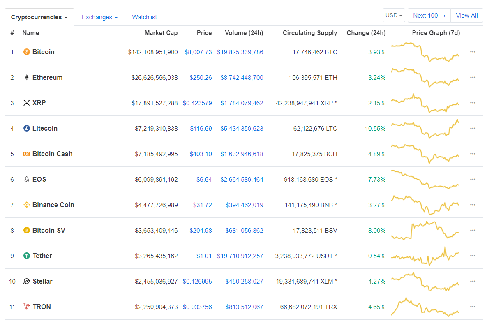Viewport: 487px width, 321px height.
Task: Click XRP price $0.423579
Action: pyautogui.click(x=197, y=103)
